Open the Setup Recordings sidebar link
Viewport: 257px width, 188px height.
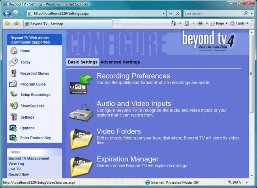click(x=36, y=95)
